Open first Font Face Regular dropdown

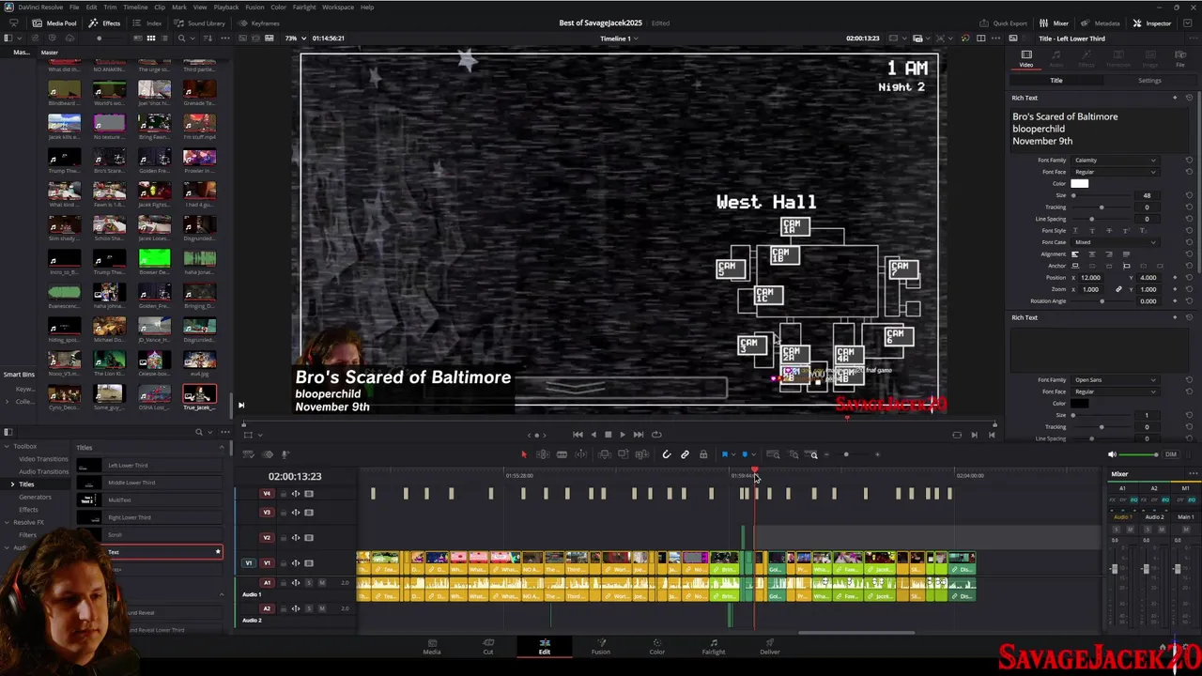tap(1115, 172)
